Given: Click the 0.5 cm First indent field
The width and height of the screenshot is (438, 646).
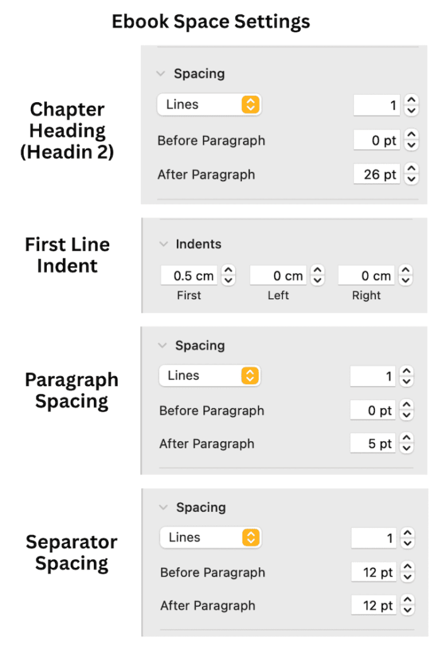Looking at the screenshot, I should (188, 275).
